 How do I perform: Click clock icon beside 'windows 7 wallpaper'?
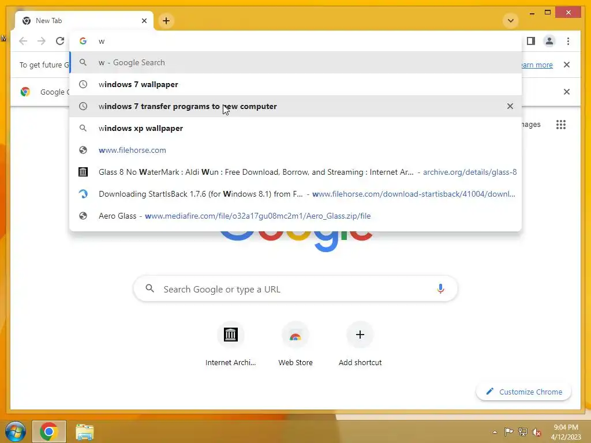click(83, 84)
